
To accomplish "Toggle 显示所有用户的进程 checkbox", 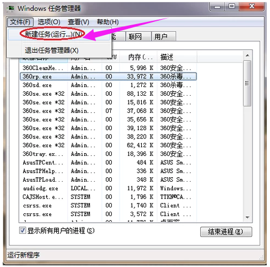I will point(22,230).
